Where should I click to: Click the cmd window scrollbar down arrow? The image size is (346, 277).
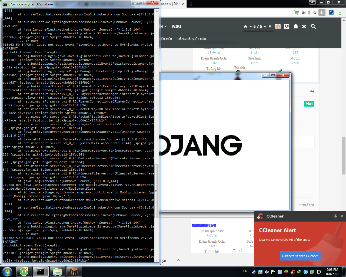(x=157, y=260)
